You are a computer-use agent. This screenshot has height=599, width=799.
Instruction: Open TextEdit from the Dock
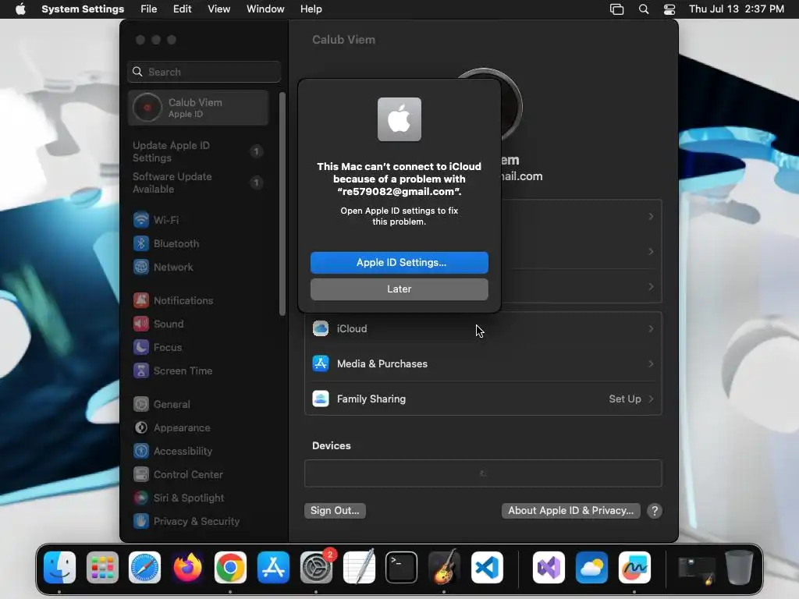pyautogui.click(x=359, y=568)
